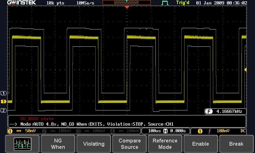The height and width of the screenshot is (153, 255).
Task: Click the green trigger waveform status icon
Action: point(164,3)
